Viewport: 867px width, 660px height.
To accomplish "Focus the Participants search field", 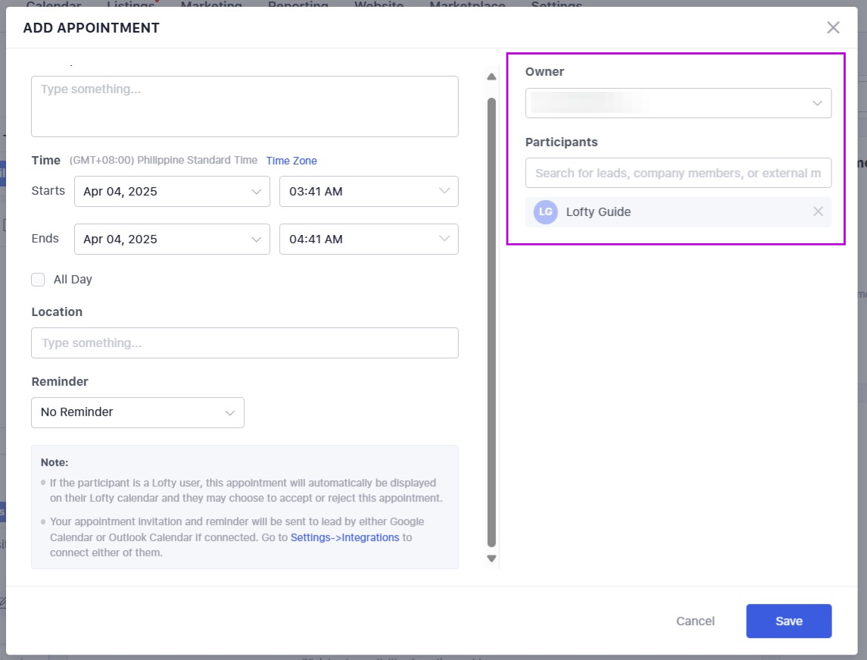I will (x=678, y=173).
